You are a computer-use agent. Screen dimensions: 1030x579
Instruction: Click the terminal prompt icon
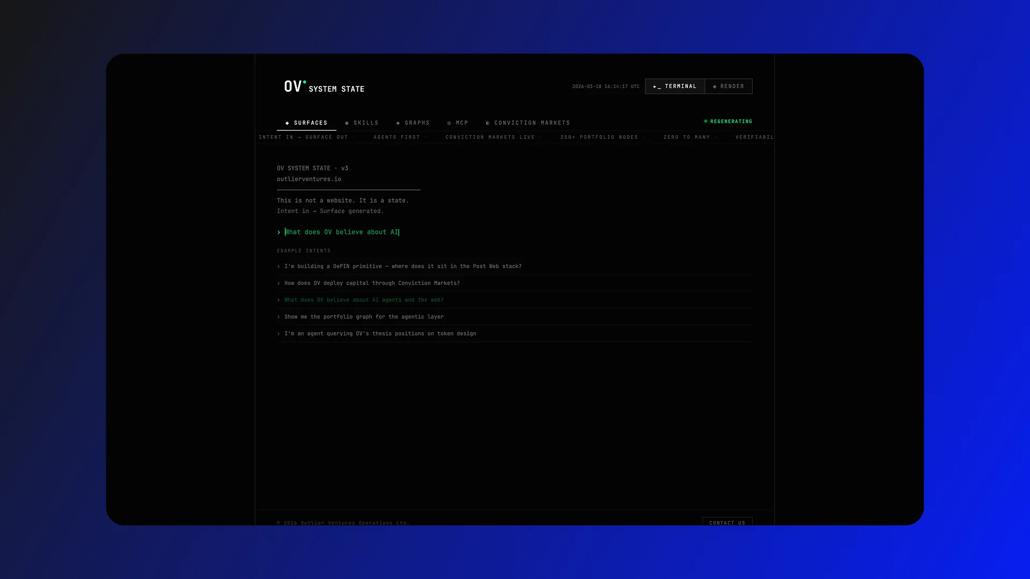pyautogui.click(x=657, y=87)
